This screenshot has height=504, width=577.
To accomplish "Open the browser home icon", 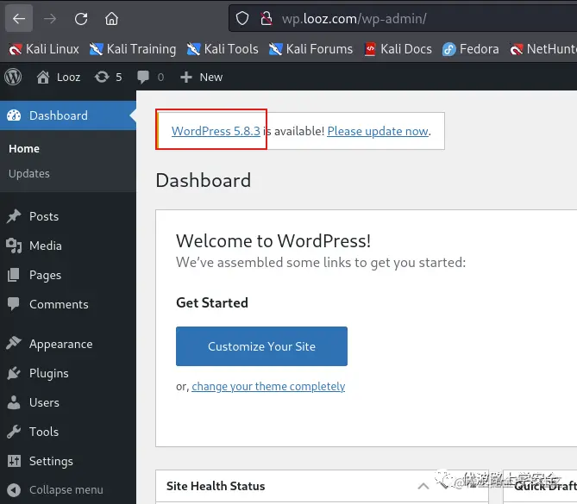I will tap(111, 18).
